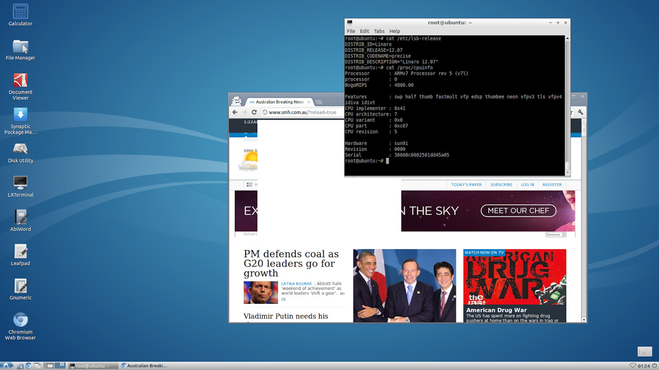Screen dimensions: 659x370
Task: Open the terminal File menu
Action: pos(351,31)
